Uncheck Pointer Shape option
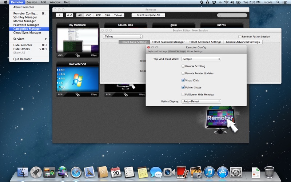Viewport: 291px width, 182px height. coord(183,87)
